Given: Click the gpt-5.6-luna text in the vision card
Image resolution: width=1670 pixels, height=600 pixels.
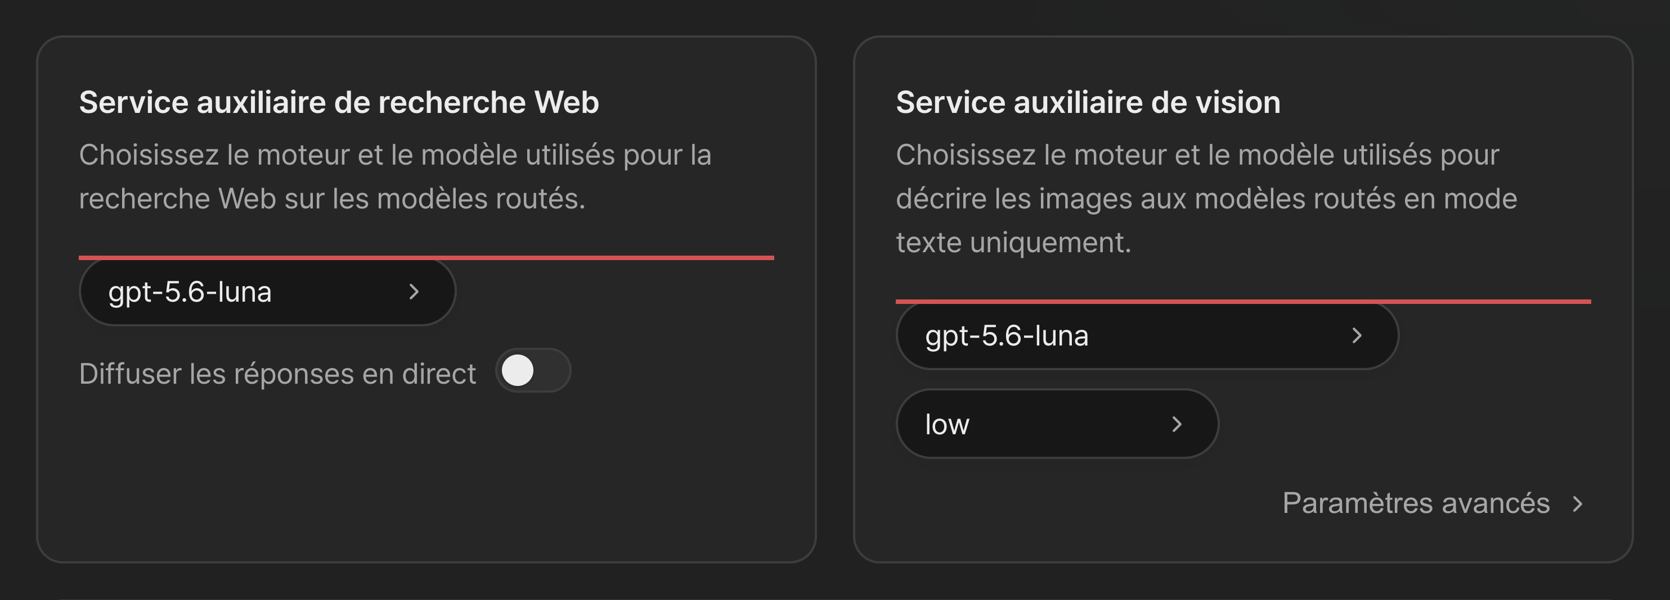Looking at the screenshot, I should [1007, 337].
